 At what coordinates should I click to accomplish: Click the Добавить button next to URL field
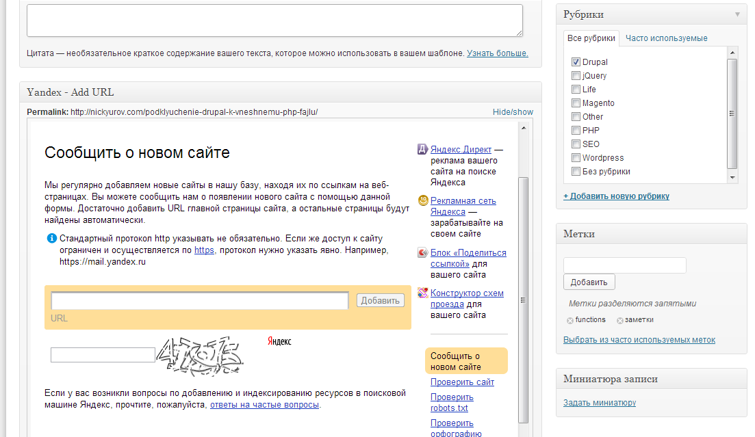(x=381, y=300)
